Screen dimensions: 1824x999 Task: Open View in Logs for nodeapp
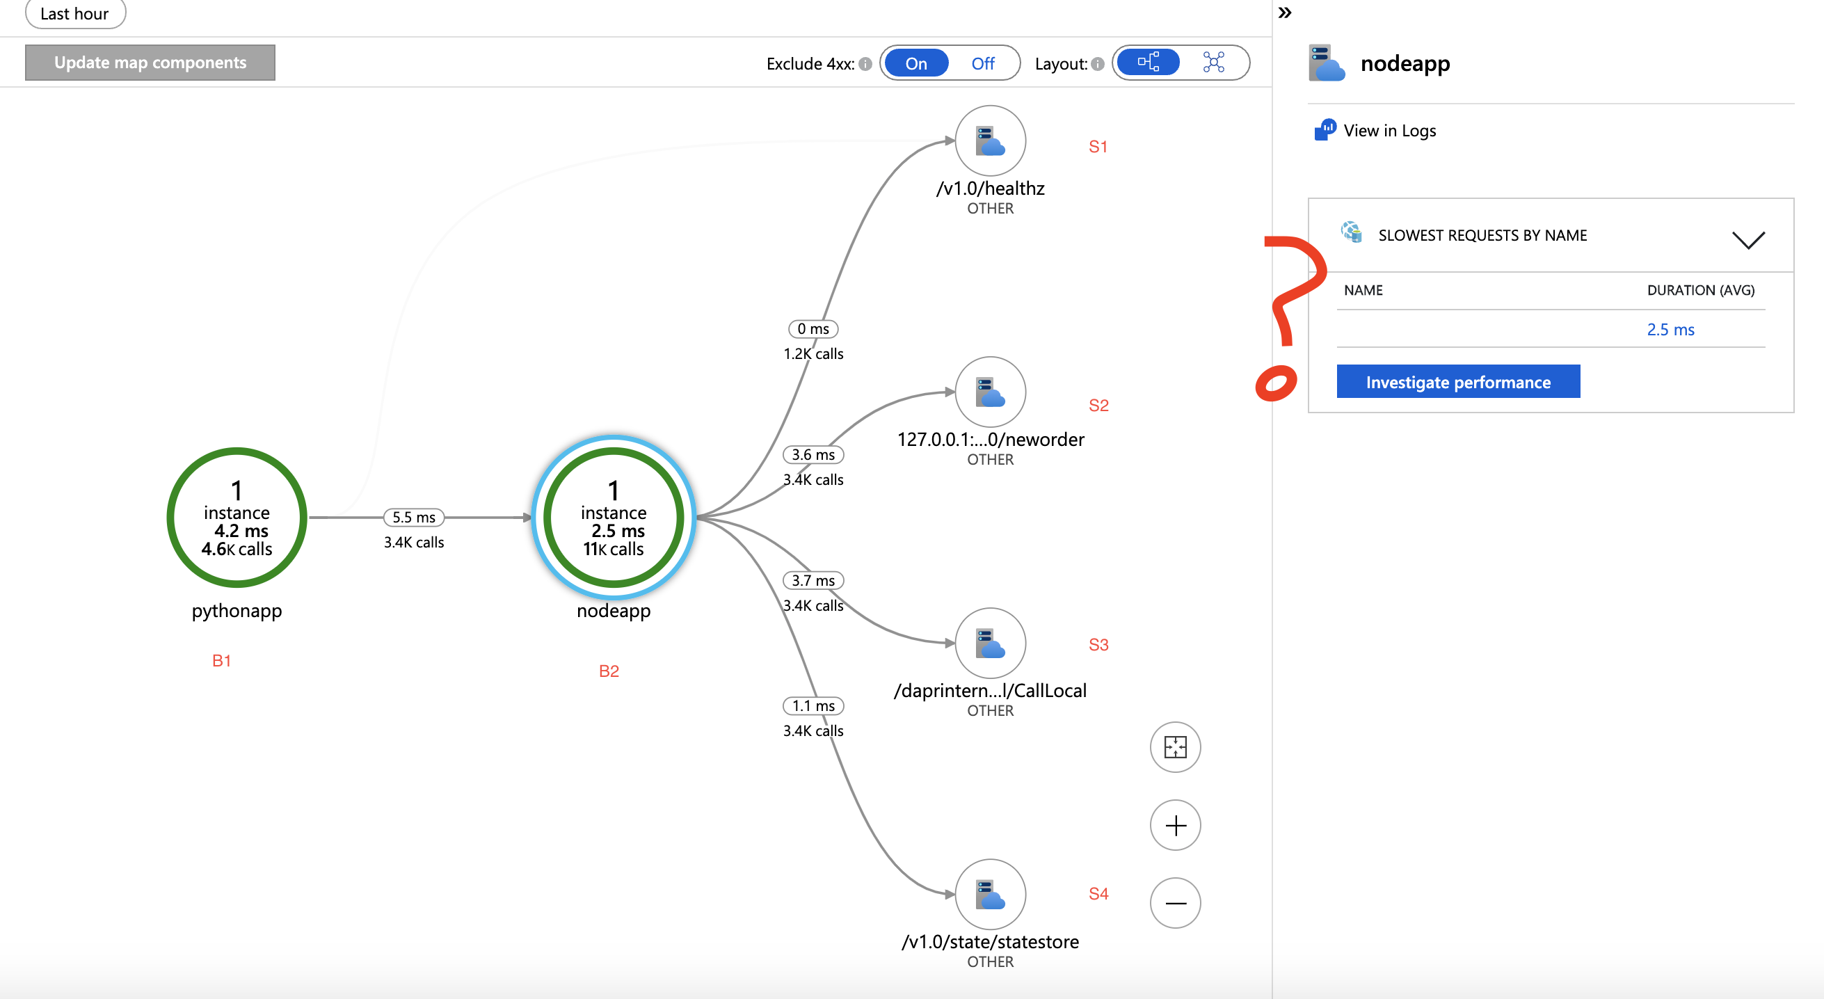1389,130
